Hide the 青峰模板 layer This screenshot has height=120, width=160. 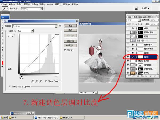[x=128, y=65]
